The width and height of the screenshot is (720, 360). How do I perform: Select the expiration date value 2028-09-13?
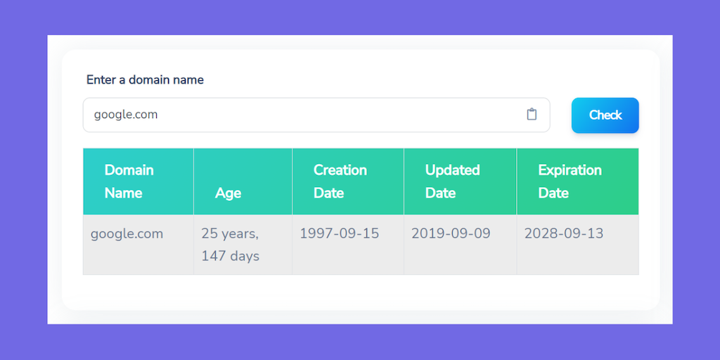564,234
